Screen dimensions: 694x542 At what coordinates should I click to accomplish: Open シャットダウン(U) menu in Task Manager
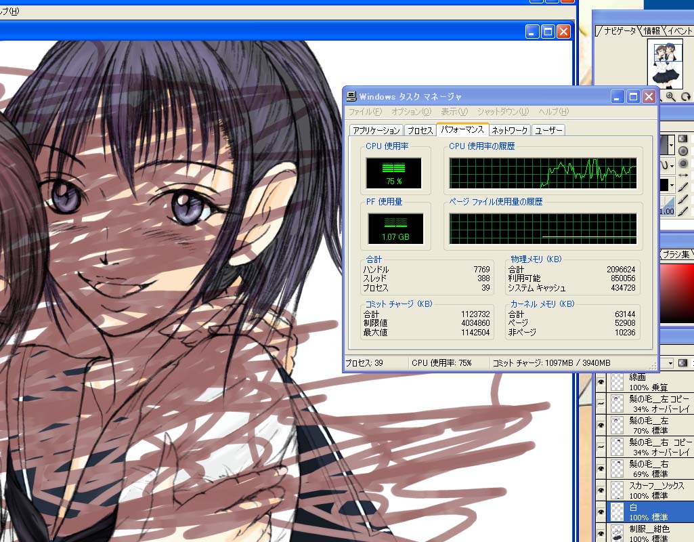(x=503, y=112)
